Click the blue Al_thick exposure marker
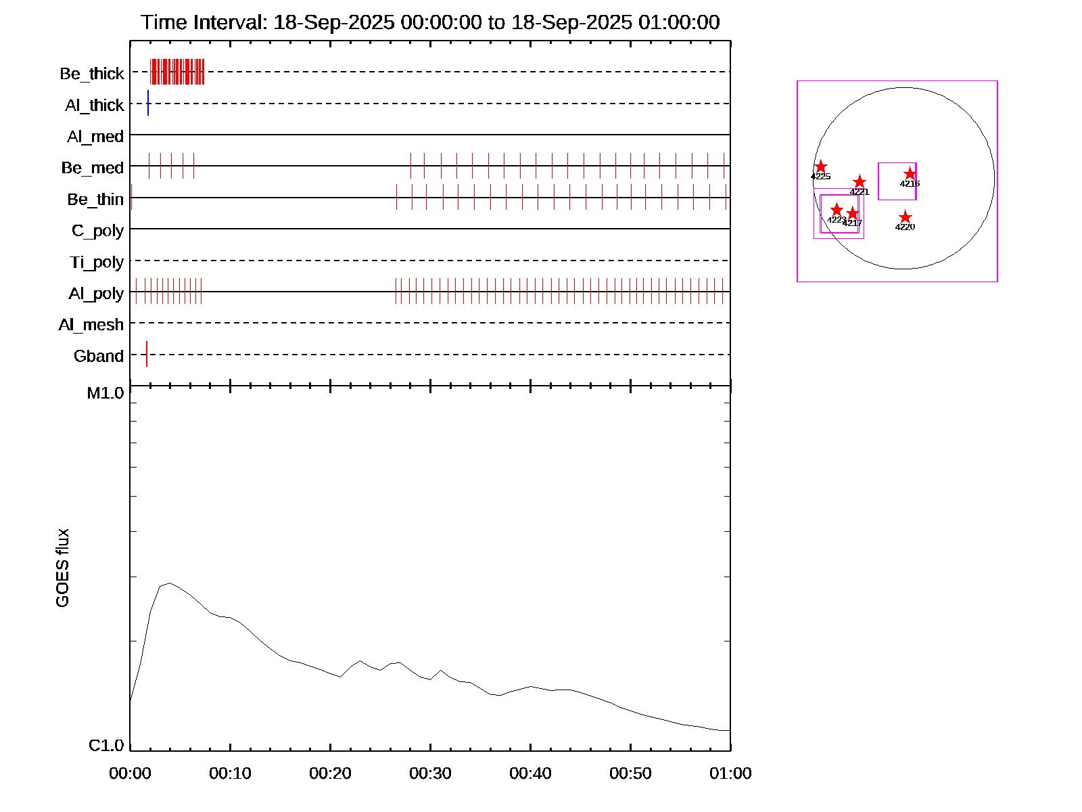This screenshot has height=812, width=1082. 148,104
